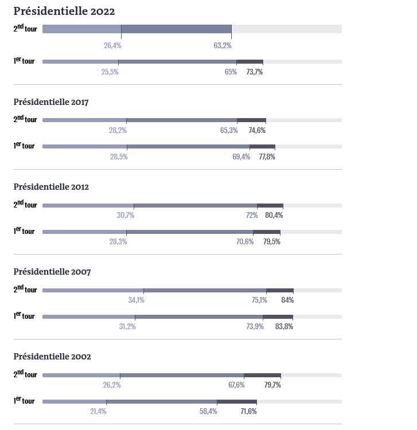Click the 73,7% turnout label

tap(254, 72)
